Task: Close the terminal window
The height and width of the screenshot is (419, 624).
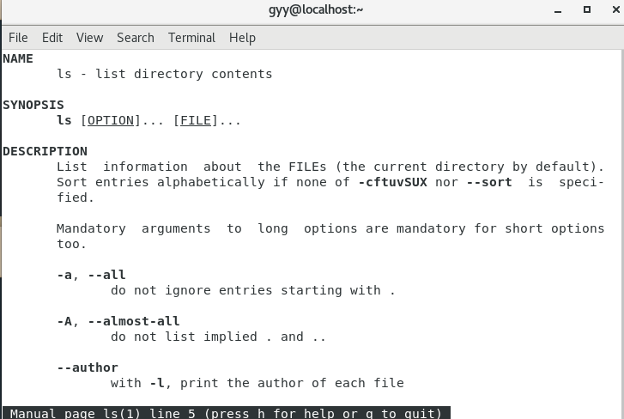Action: pos(615,9)
